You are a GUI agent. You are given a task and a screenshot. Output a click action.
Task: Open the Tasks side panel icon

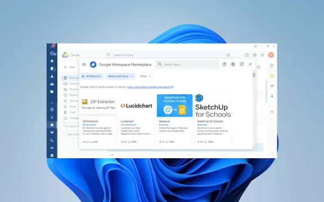272,86
